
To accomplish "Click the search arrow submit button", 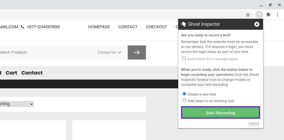I will [x=137, y=52].
